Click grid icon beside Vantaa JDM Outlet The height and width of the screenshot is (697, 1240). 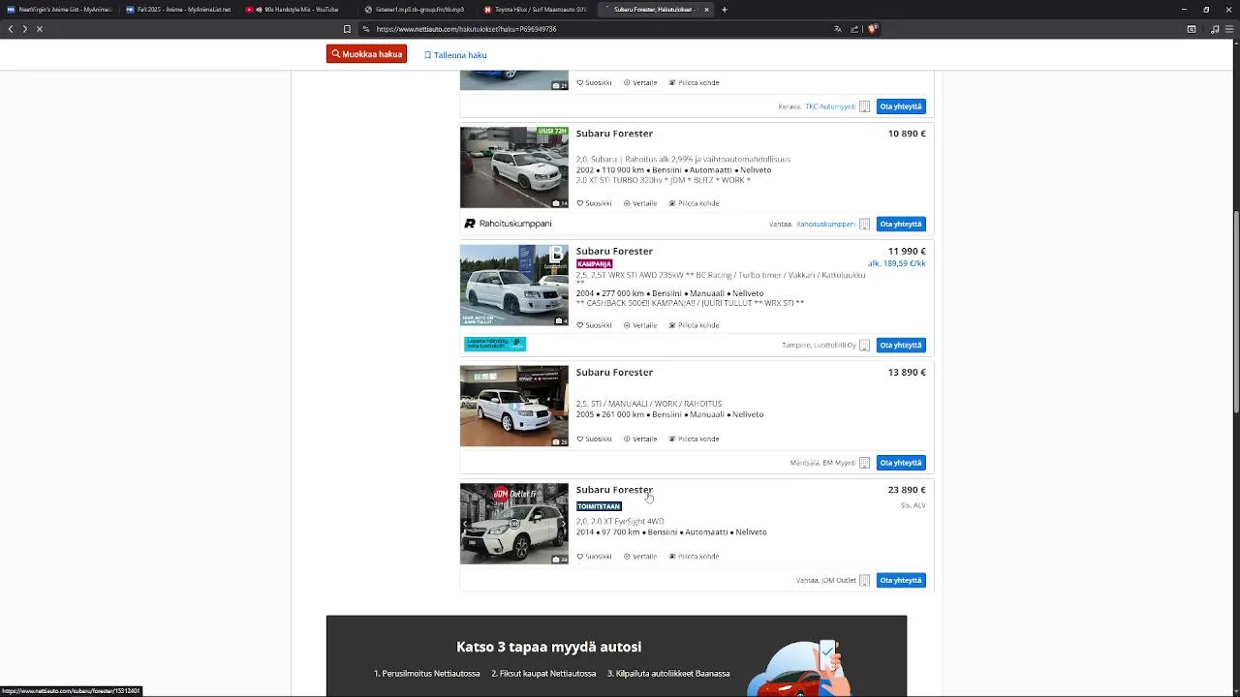pos(864,580)
